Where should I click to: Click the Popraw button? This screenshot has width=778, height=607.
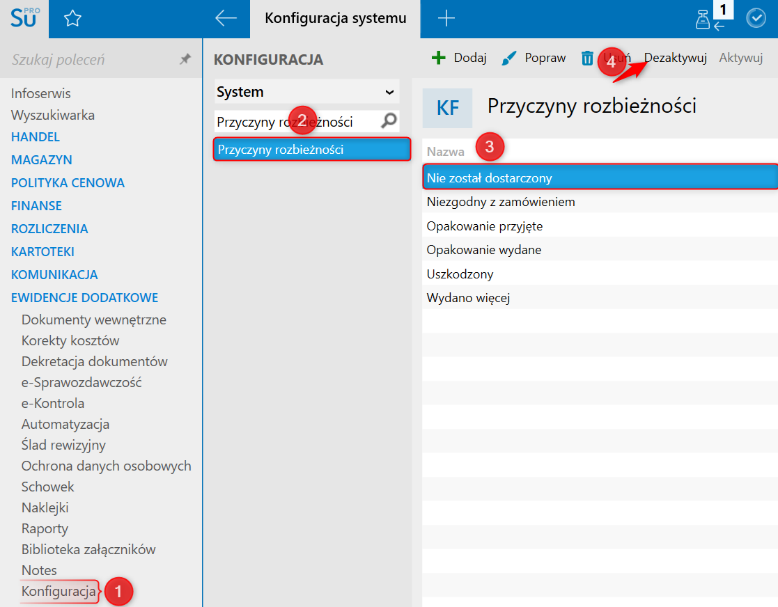[534, 58]
